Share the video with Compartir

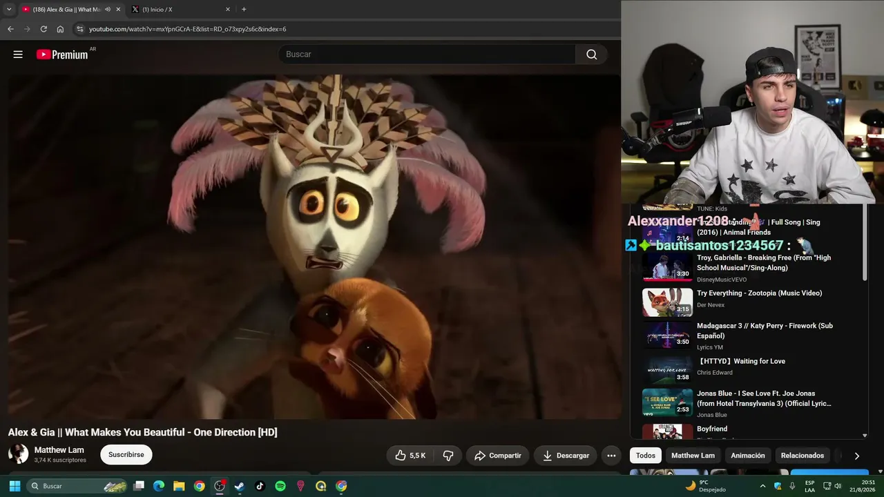point(498,456)
